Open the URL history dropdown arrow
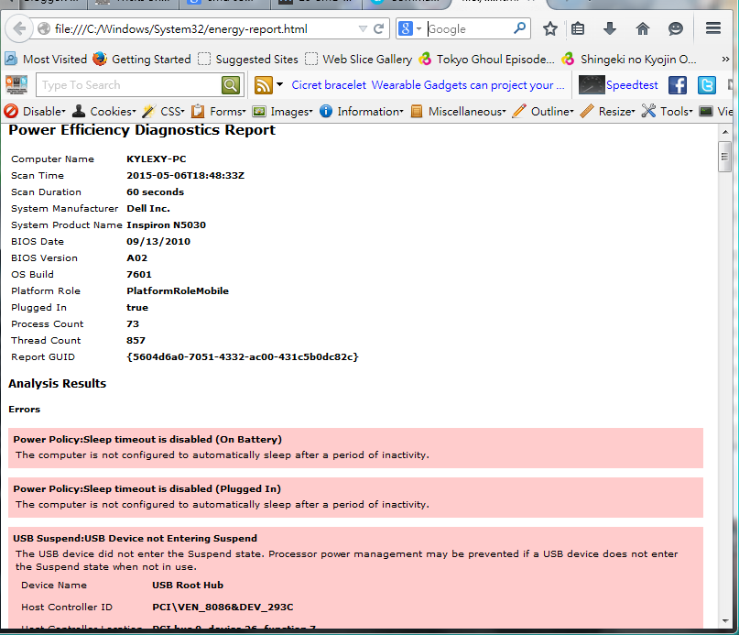Viewport: 739px width, 635px height. 363,29
